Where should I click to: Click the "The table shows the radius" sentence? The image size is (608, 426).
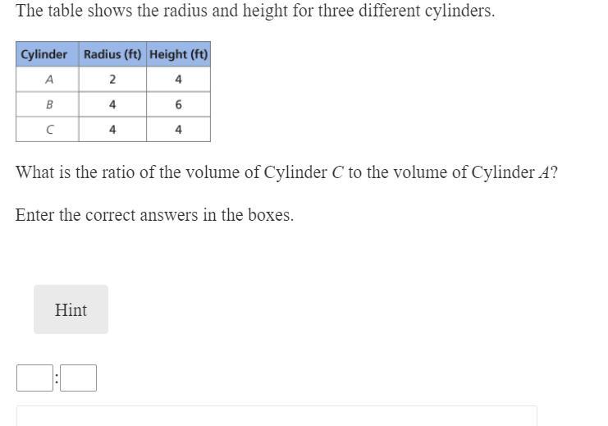255,11
